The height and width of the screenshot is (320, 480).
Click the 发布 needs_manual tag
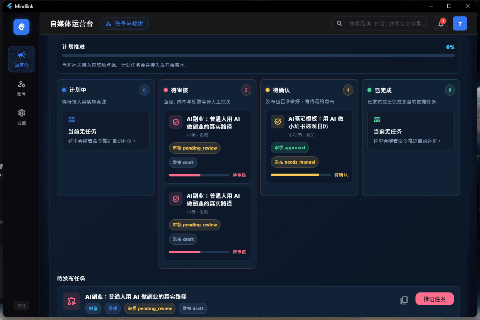tap(295, 162)
